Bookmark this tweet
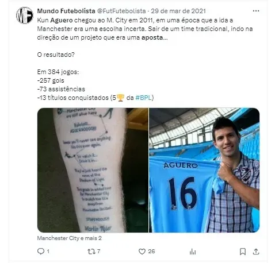This screenshot has height=263, width=275. click(243, 252)
